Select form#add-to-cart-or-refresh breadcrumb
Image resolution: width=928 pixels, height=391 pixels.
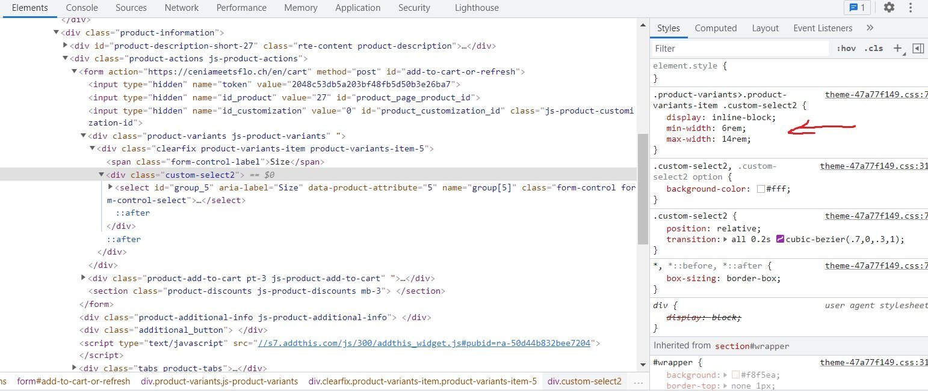tap(73, 381)
